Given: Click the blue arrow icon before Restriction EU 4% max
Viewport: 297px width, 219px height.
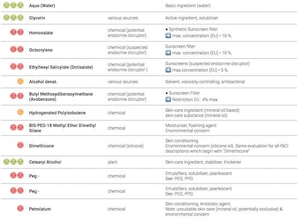Looking at the screenshot, I should [x=168, y=99].
